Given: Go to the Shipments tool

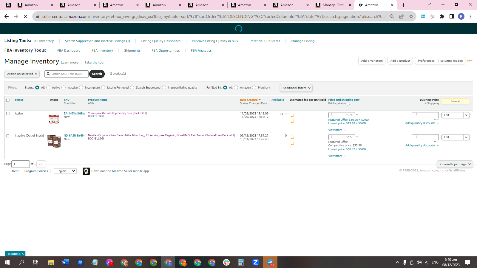Looking at the screenshot, I should pyautogui.click(x=132, y=51).
